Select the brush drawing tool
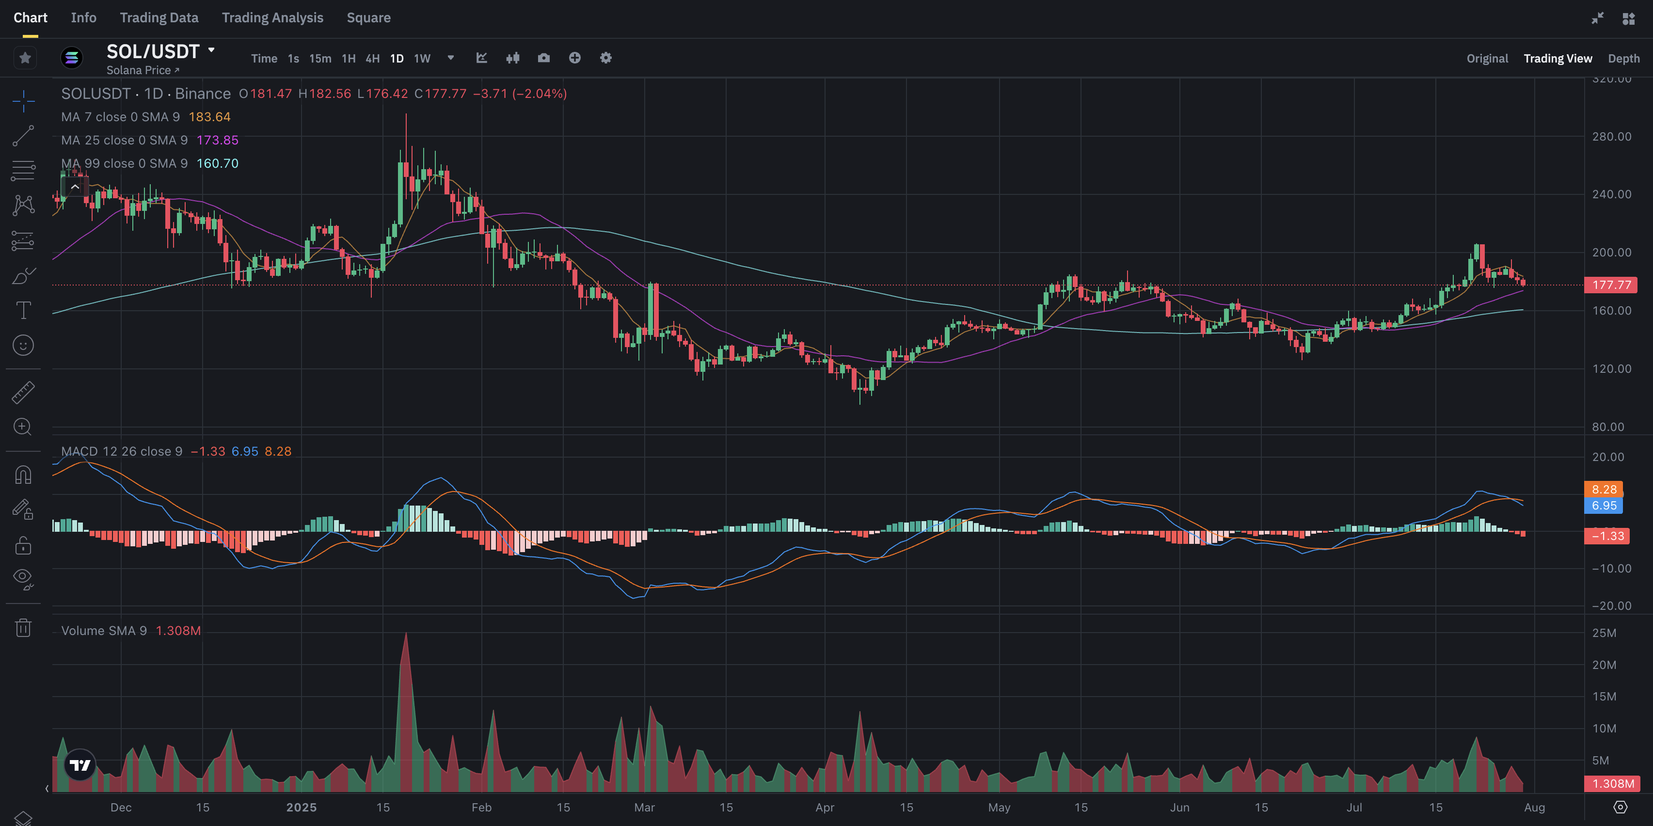The height and width of the screenshot is (826, 1653). tap(23, 276)
